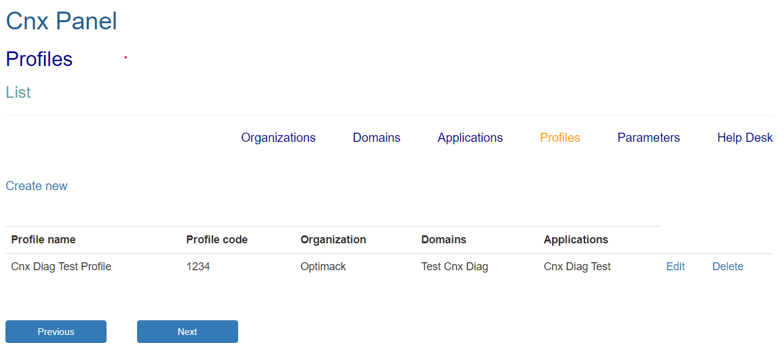
Task: Click the Applications column header
Action: coord(576,240)
